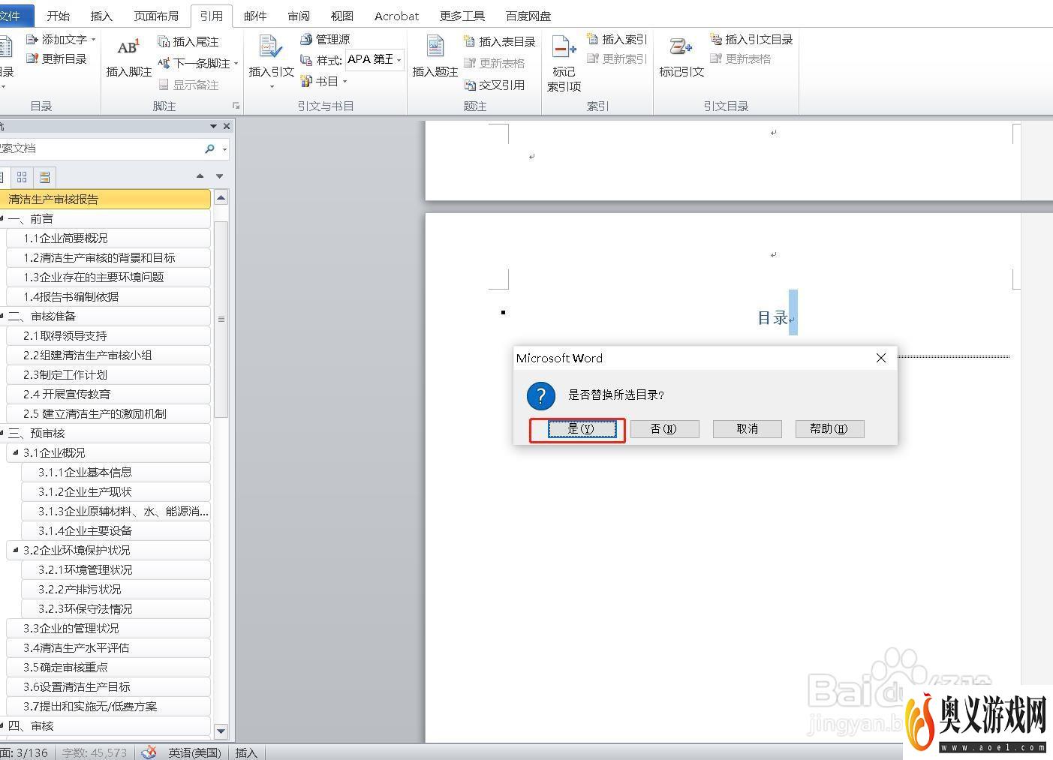This screenshot has height=760, width=1053.
Task: Open the navigation pane options dropdown arrow
Action: coord(213,126)
